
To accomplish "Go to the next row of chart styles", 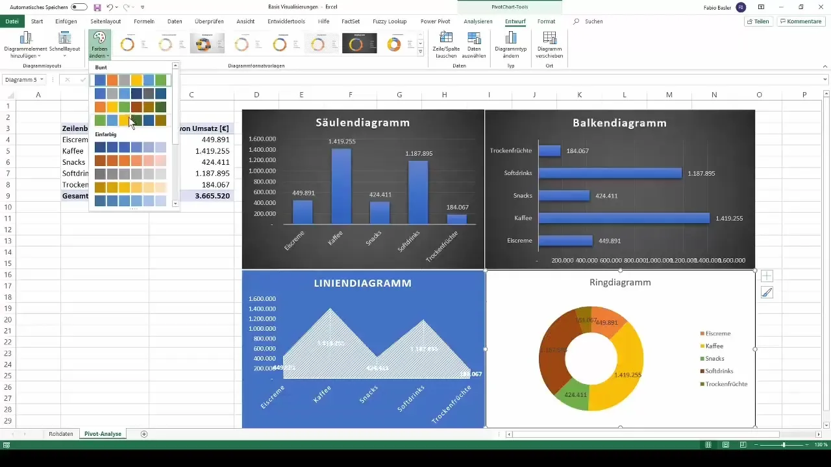I will (421, 43).
